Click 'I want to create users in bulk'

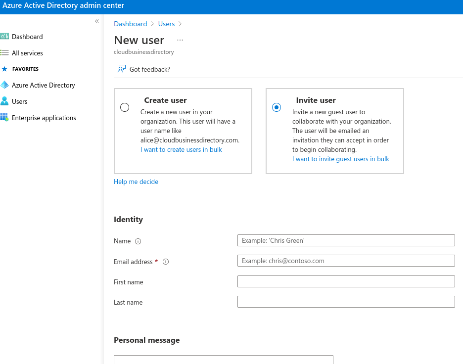point(181,150)
